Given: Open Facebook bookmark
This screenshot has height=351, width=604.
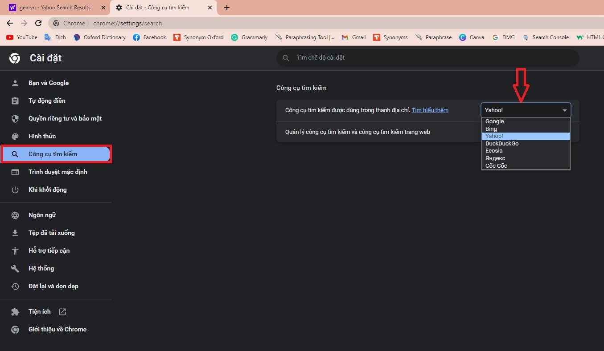Looking at the screenshot, I should pos(150,37).
